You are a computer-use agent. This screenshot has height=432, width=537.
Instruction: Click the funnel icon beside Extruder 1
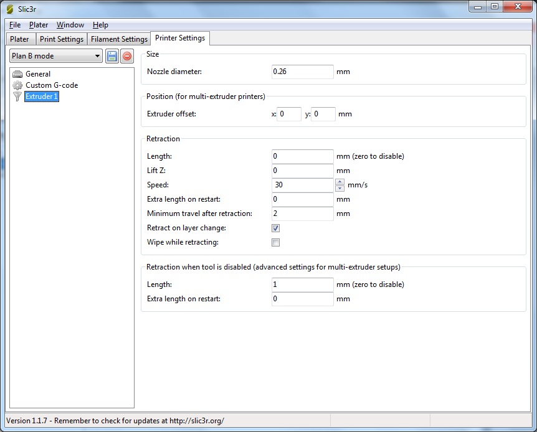(x=17, y=96)
